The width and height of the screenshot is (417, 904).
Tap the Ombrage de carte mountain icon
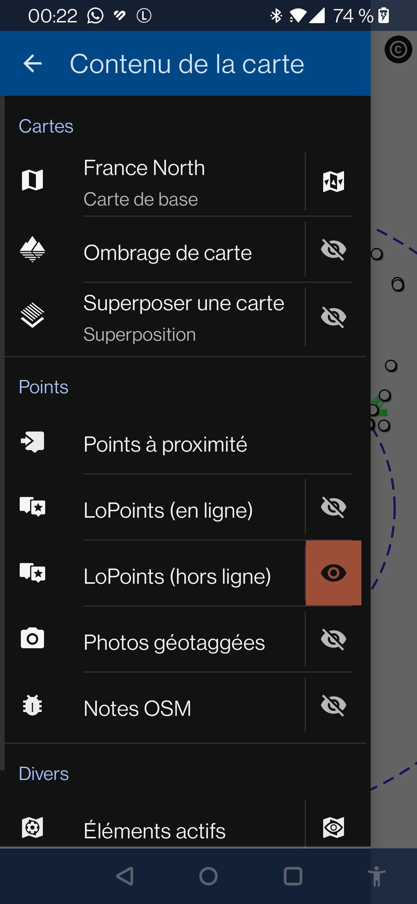point(32,249)
